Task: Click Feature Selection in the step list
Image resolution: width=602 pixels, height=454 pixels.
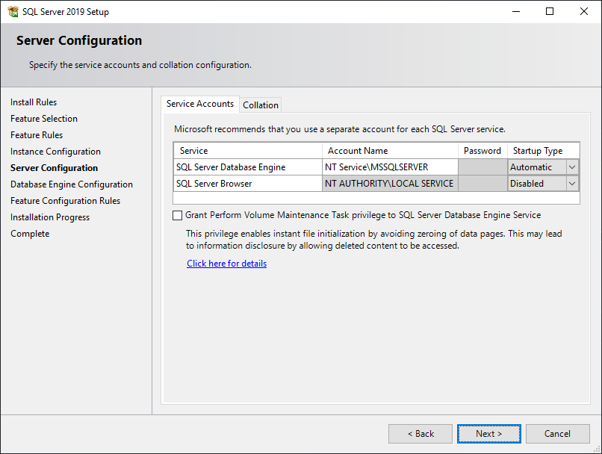Action: [44, 119]
